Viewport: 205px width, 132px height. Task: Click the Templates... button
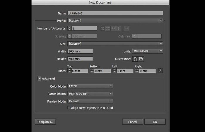[45, 122]
